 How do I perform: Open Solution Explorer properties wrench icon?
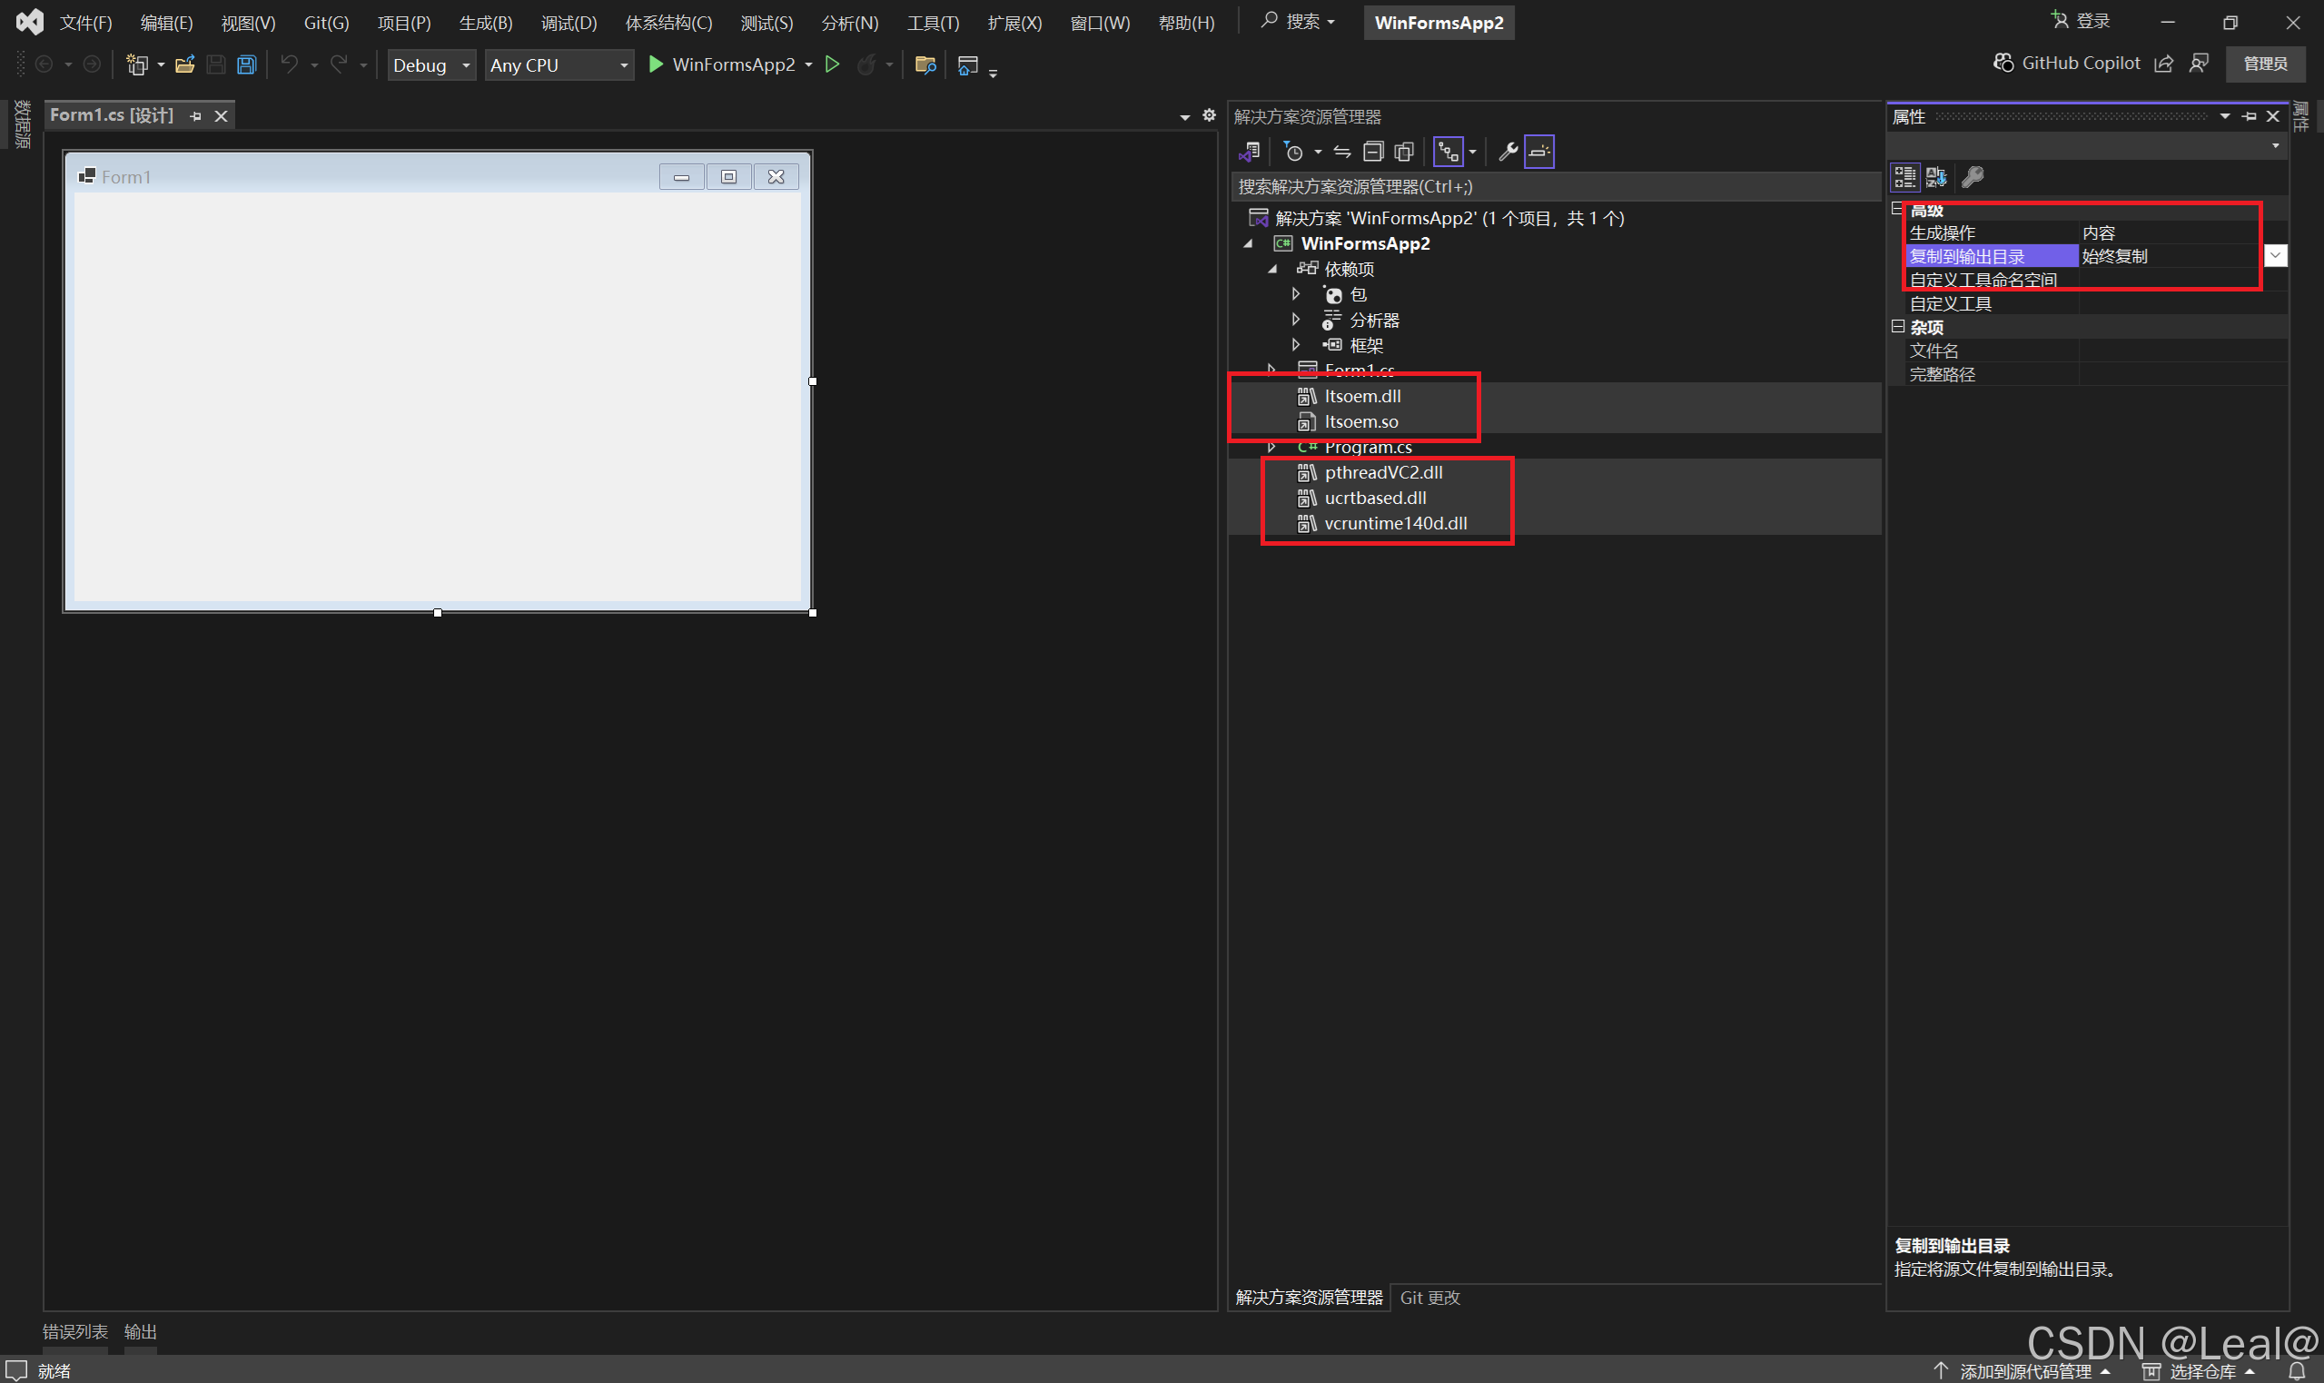click(1507, 151)
